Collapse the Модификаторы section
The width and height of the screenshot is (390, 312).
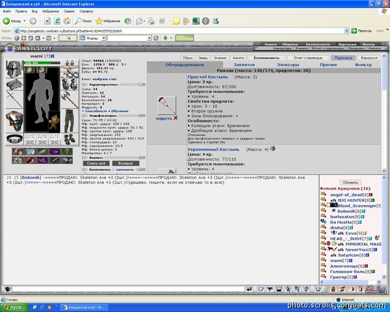point(84,116)
